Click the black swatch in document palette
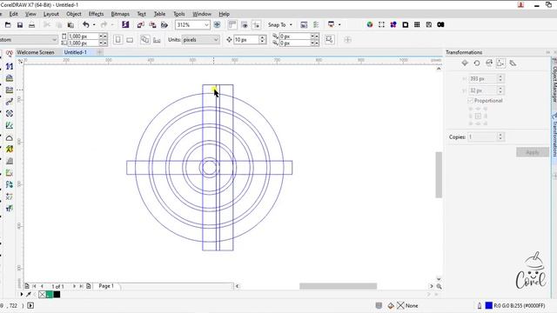This screenshot has width=557, height=313. [57, 294]
